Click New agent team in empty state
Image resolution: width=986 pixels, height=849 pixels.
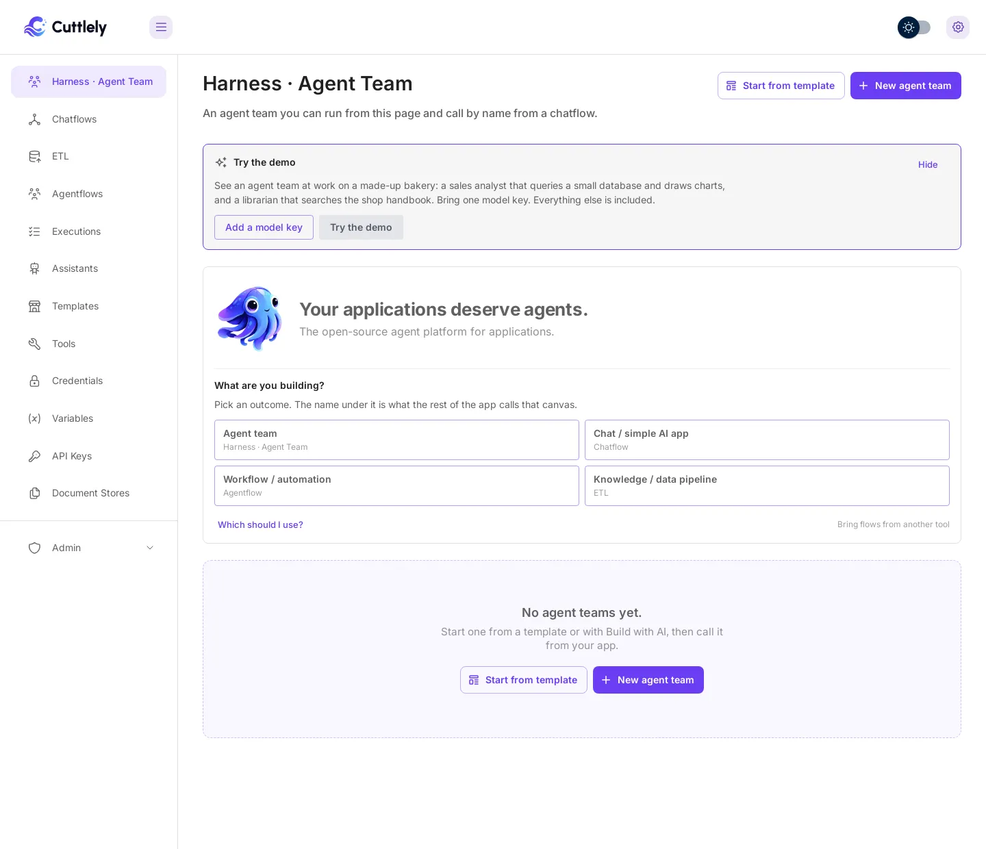648,680
